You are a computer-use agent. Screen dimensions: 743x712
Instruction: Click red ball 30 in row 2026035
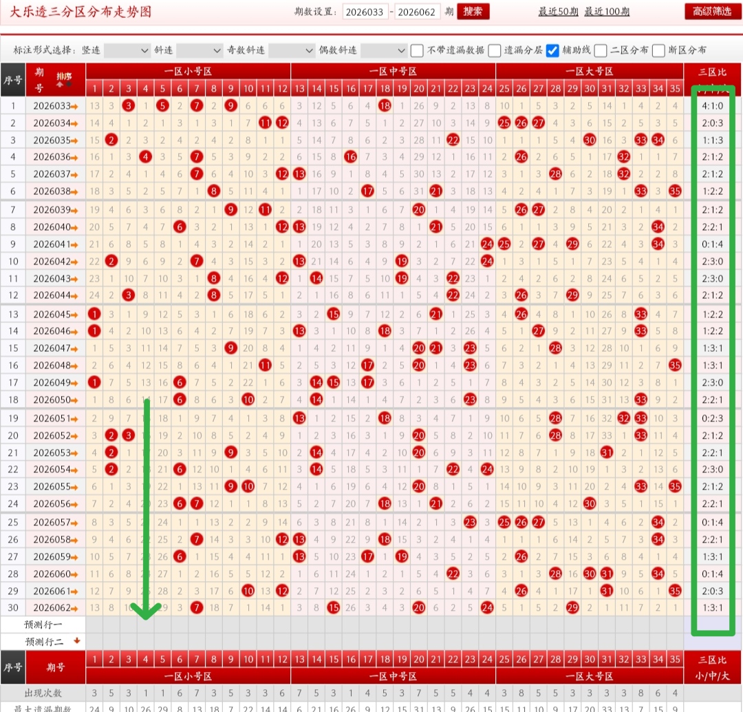590,140
